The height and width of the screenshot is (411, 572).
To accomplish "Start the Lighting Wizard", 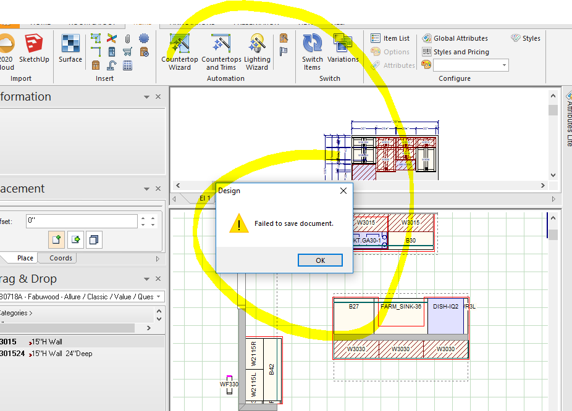I will click(x=257, y=49).
